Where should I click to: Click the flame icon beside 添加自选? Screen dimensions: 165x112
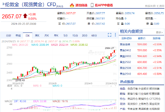[72, 5]
